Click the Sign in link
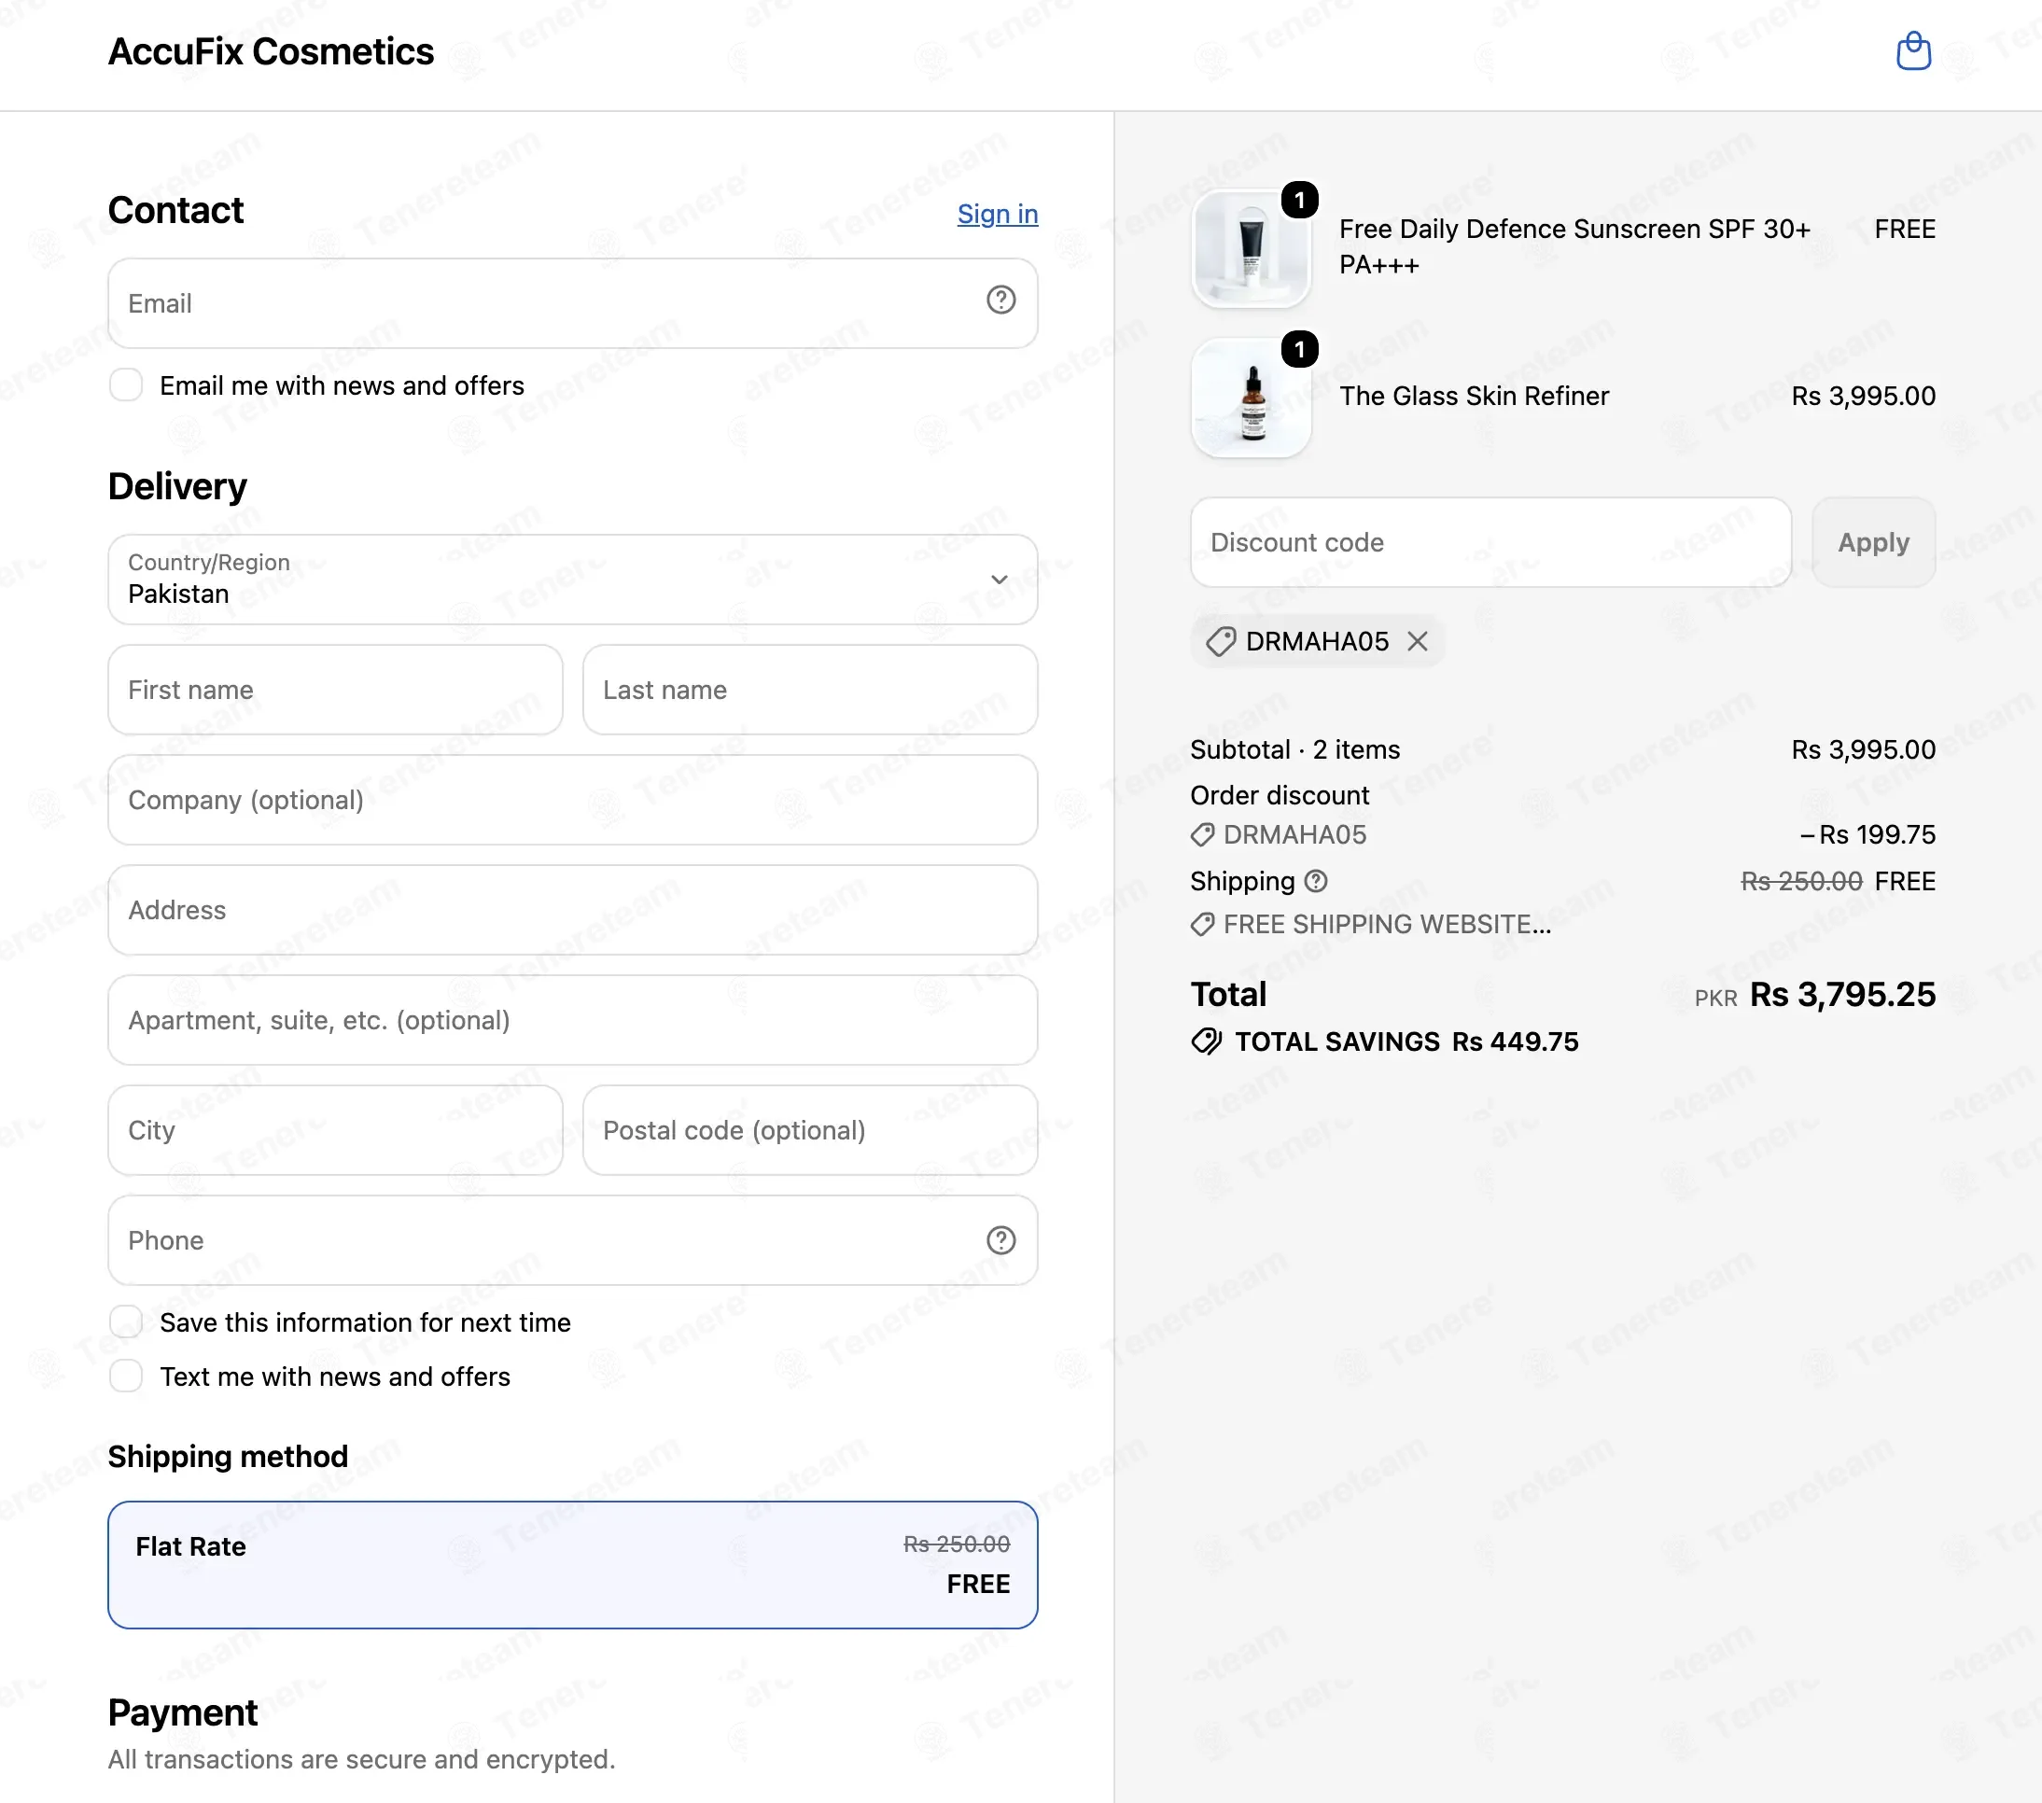 997,214
